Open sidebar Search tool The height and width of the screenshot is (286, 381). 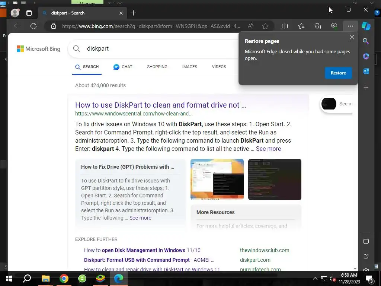pyautogui.click(x=366, y=41)
